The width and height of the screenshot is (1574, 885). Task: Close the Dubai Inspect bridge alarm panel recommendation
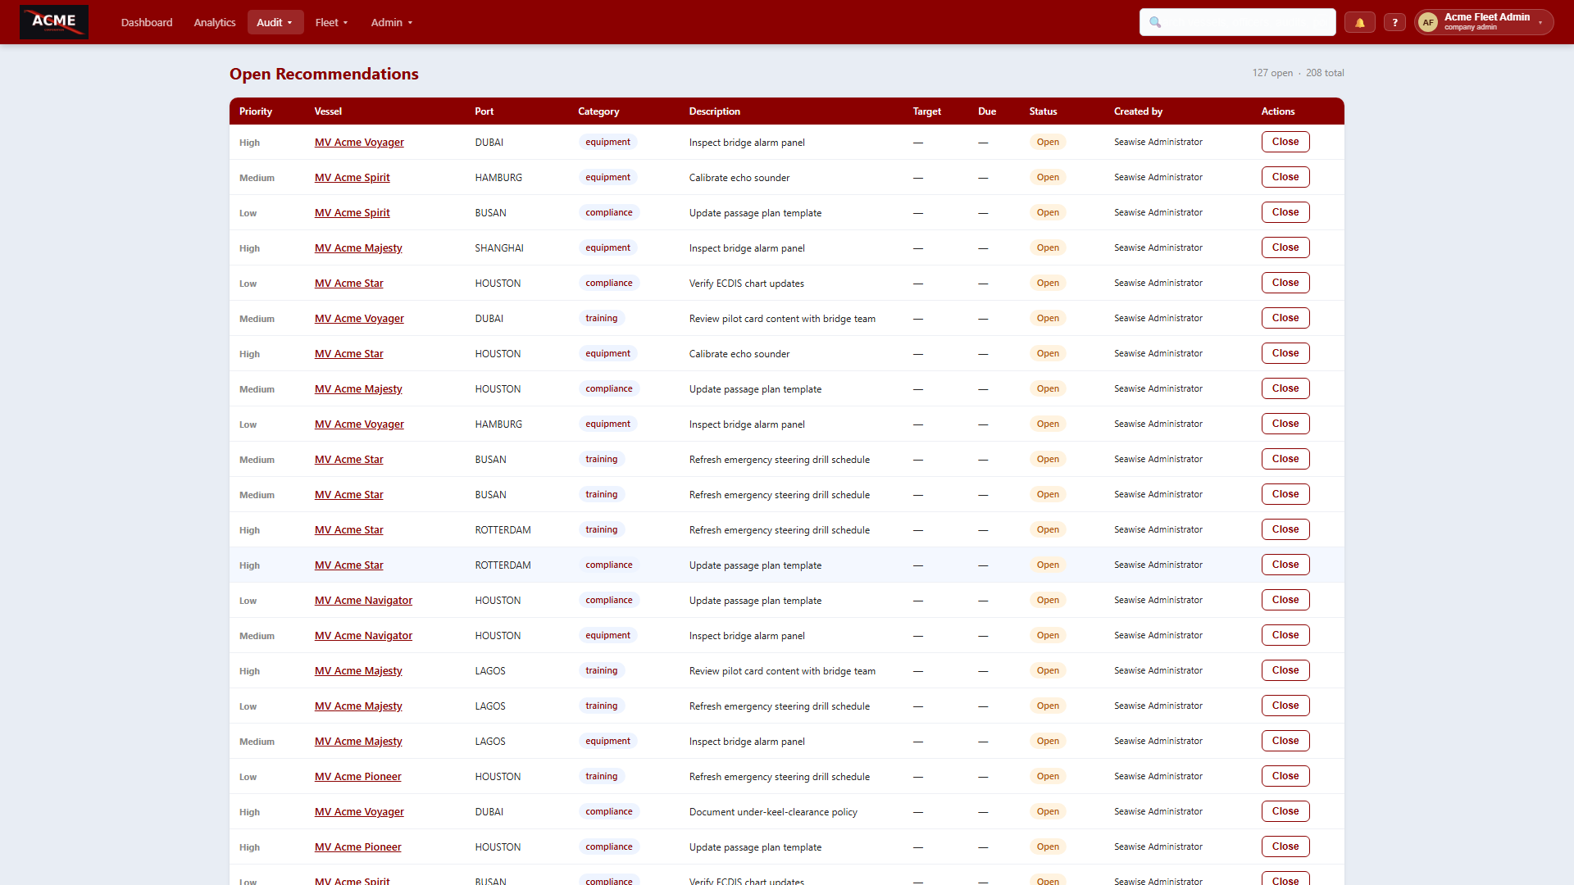[1285, 142]
